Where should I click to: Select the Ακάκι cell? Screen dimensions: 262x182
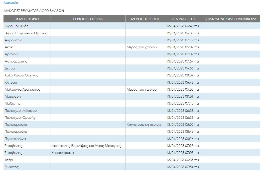(27, 47)
